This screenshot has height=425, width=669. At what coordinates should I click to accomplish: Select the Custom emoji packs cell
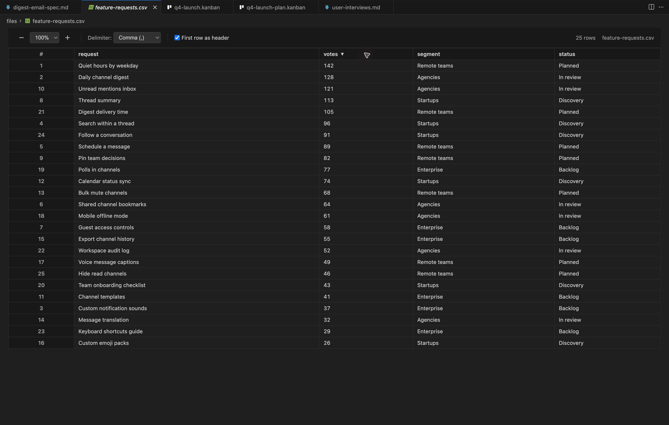tap(197, 343)
